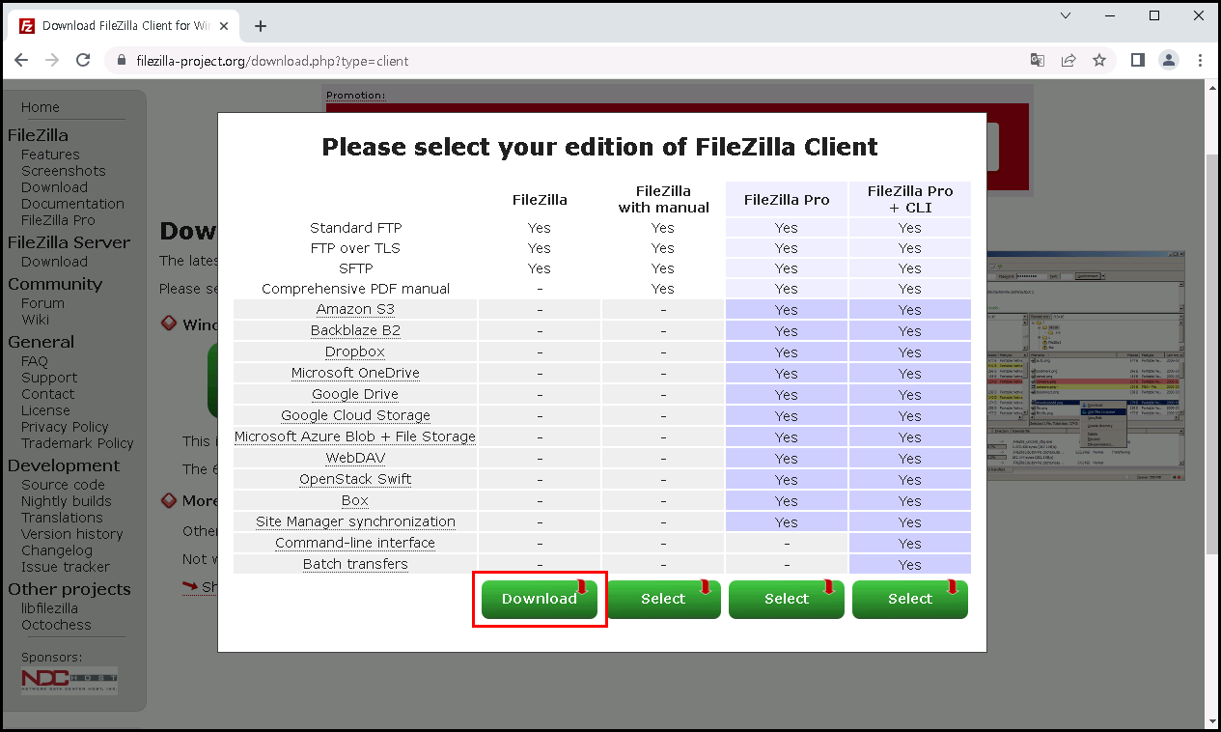The width and height of the screenshot is (1221, 732).
Task: Open FAQ in the General section
Action: point(35,361)
